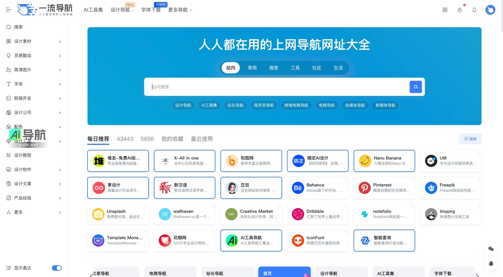The image size is (503, 277).
Task: Expand the 设计素材 sidebar section
Action: pos(60,41)
